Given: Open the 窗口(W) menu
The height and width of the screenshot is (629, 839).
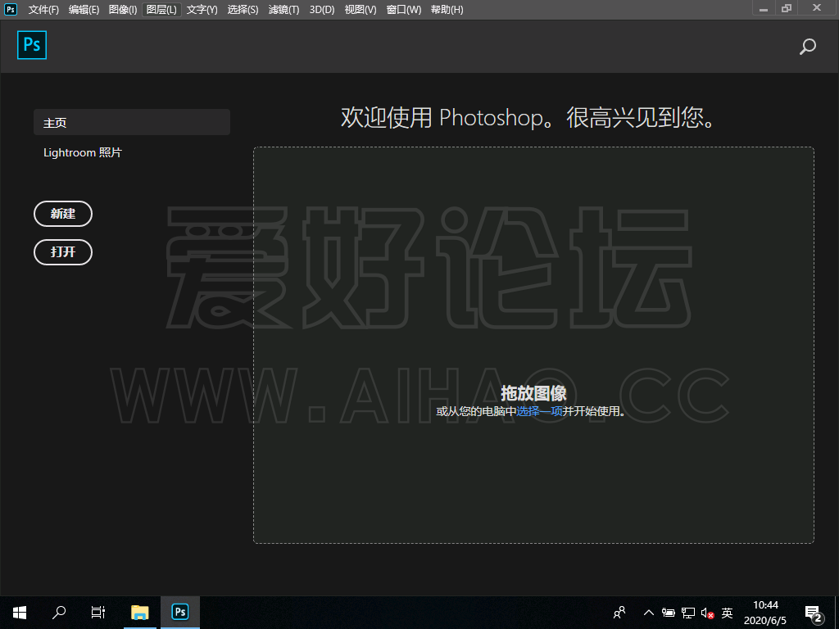Looking at the screenshot, I should pyautogui.click(x=404, y=10).
